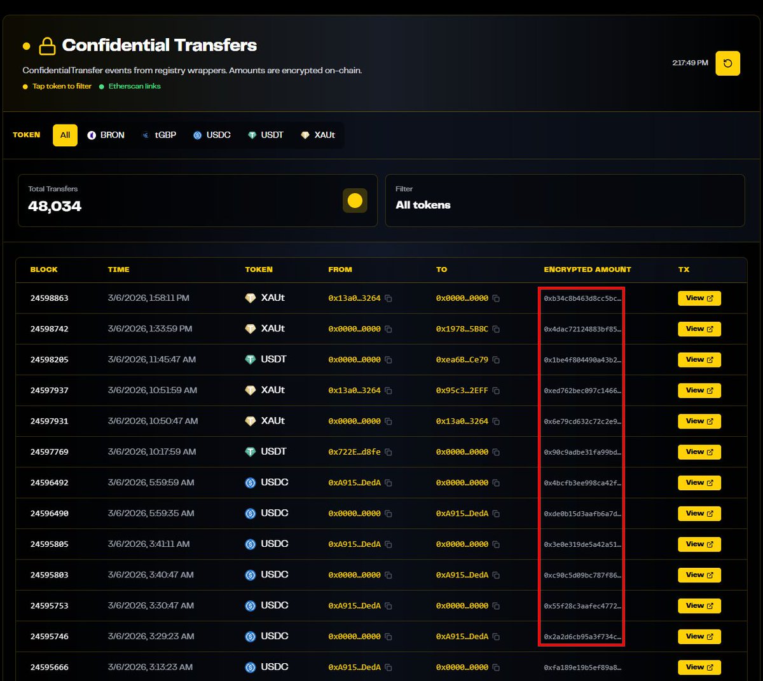Click block number 24597769
This screenshot has width=763, height=681.
[x=50, y=452]
